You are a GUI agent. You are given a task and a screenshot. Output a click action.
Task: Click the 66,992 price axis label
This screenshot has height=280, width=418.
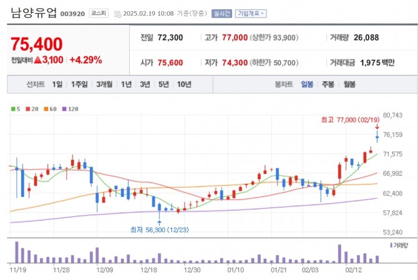[392, 174]
